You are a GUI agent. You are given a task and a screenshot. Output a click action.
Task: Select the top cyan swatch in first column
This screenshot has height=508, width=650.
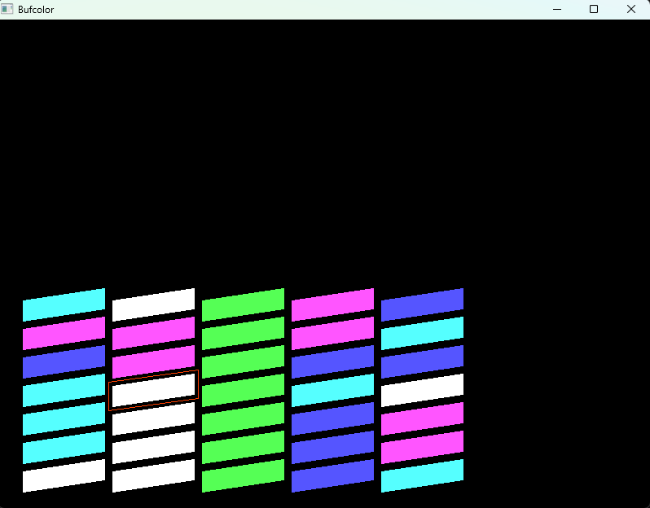(x=64, y=305)
